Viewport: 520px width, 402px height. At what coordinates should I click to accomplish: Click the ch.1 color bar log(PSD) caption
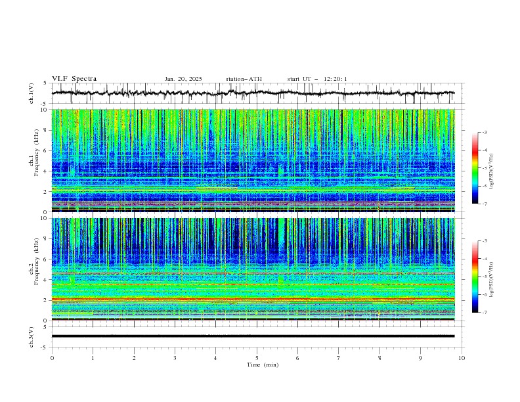click(x=492, y=171)
